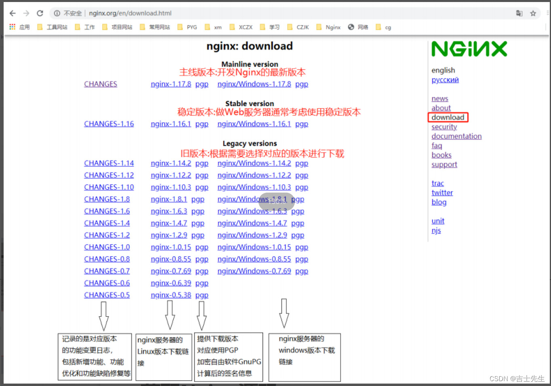Download nginx/Windows-1.14.2

[254, 163]
